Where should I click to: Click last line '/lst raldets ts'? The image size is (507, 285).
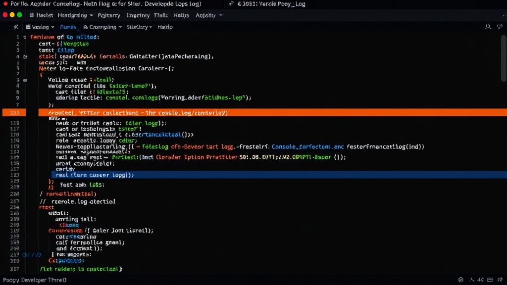[81, 269]
